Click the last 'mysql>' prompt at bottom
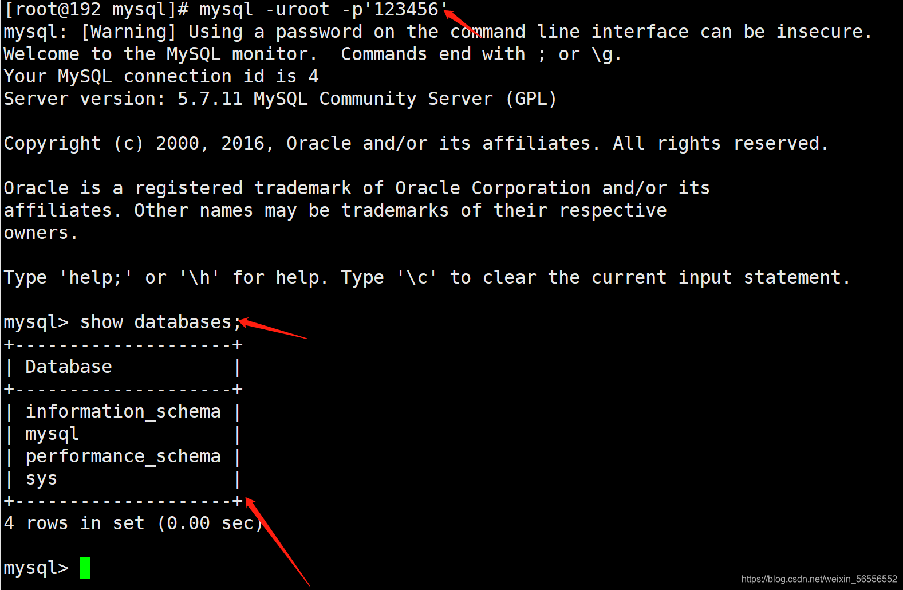Screen dimensions: 903x590 coord(36,568)
